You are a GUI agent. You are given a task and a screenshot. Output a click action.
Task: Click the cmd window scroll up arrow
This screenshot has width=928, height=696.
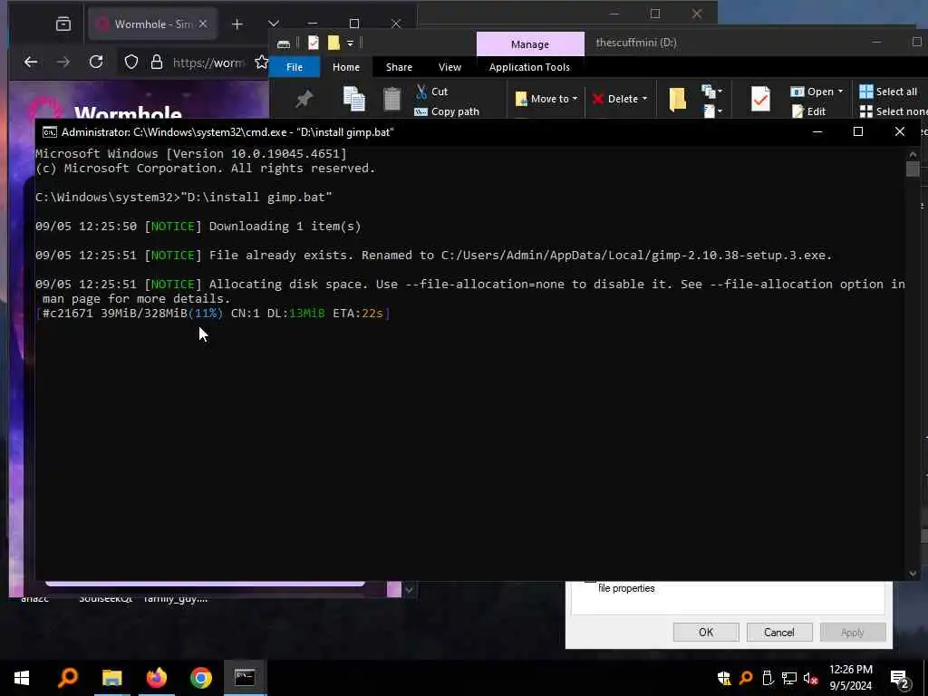tap(912, 154)
